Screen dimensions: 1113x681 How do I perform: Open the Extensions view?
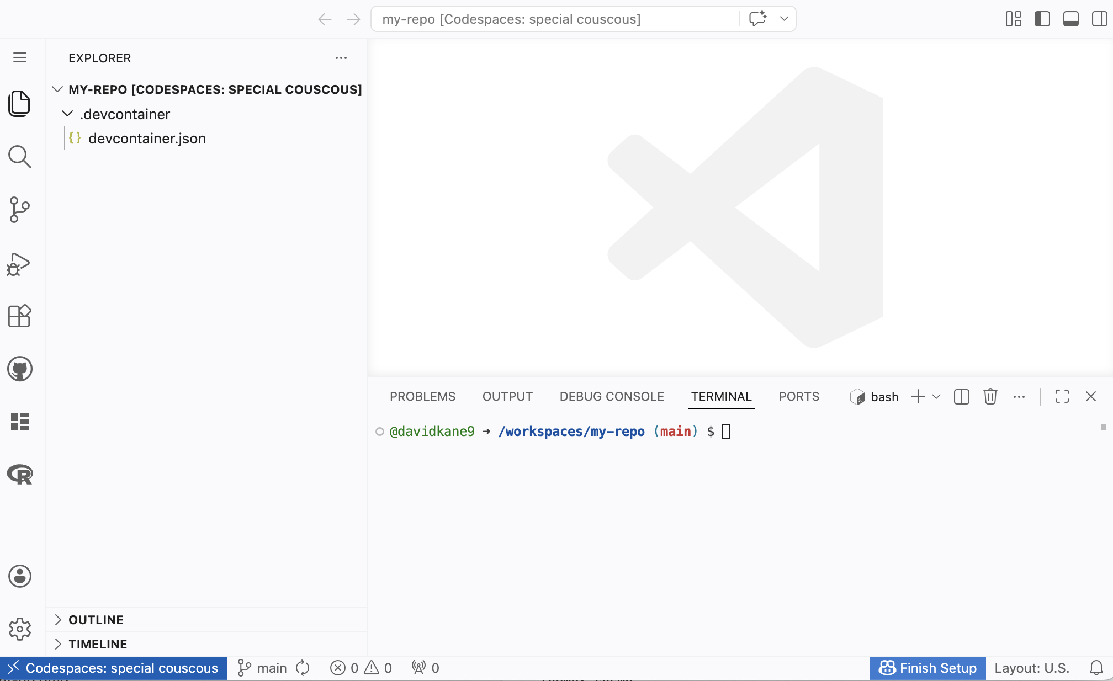coord(20,316)
